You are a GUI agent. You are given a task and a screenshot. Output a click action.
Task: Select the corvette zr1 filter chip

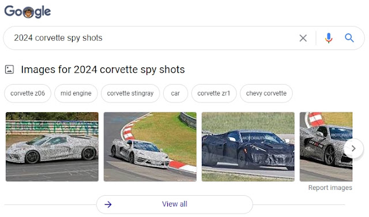click(214, 93)
